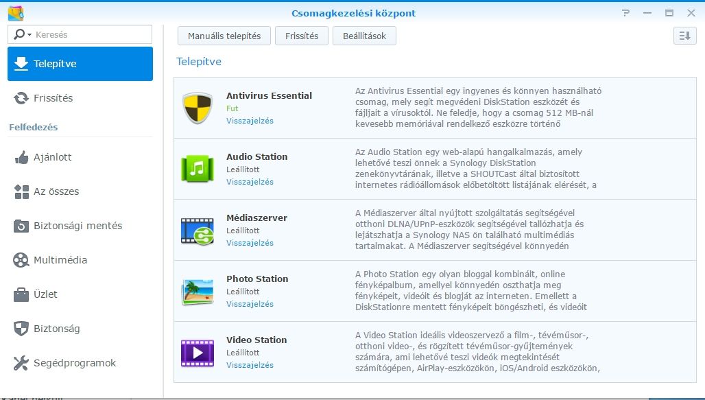705x400 pixels.
Task: Select the Médiaszerver package title
Action: (x=256, y=217)
